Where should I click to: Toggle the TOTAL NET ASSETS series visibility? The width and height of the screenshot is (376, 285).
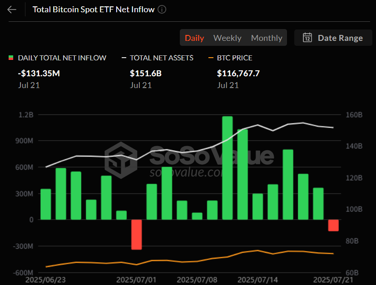[160, 58]
